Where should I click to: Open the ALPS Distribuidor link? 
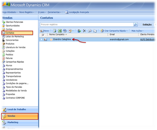[x=148, y=40]
